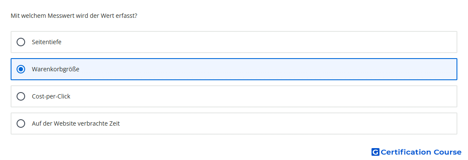The image size is (468, 160).
Task: Click the selected Warenkorbgröße radio button
Action: [21, 69]
